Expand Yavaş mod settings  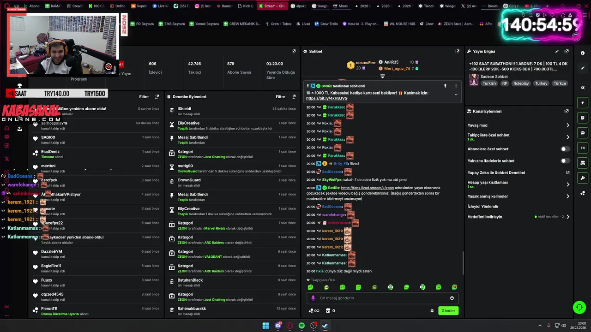[568, 125]
